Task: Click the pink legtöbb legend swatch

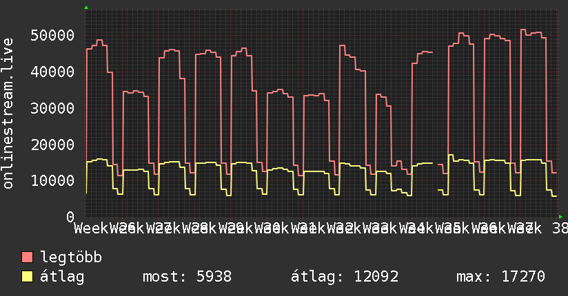Action: point(27,257)
